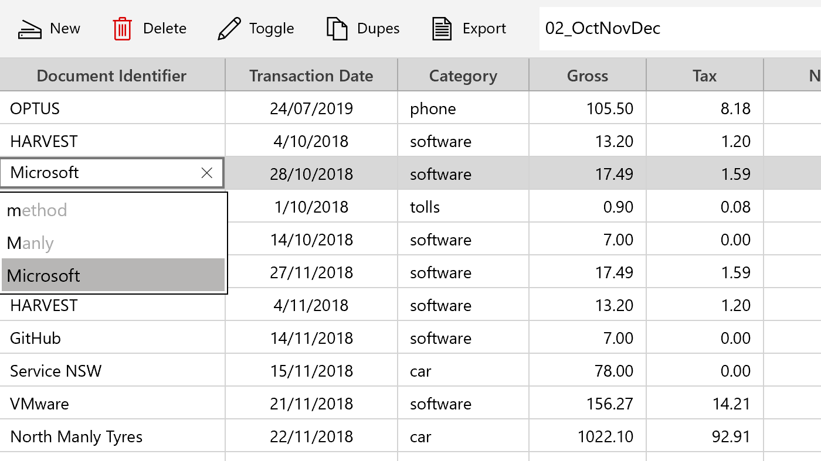Click the Toggle pencil icon

tap(229, 29)
